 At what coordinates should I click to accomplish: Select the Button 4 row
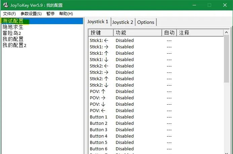[156, 136]
